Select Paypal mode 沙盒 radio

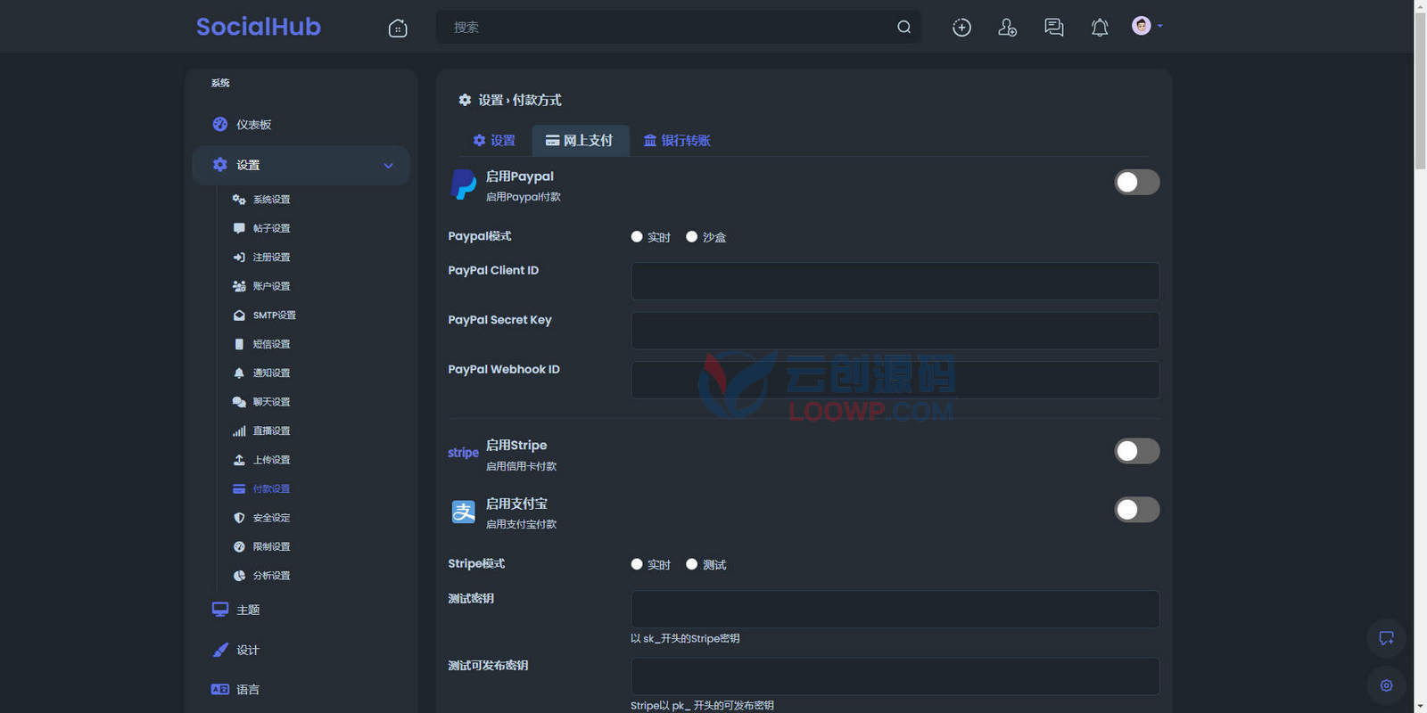pyautogui.click(x=691, y=237)
